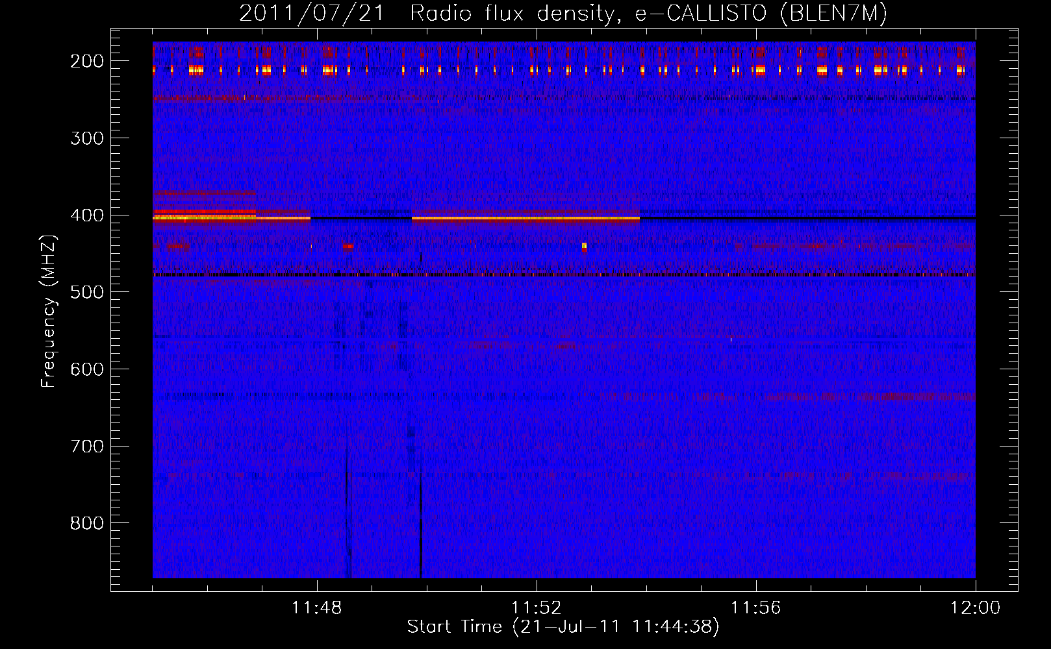The height and width of the screenshot is (649, 1051).
Task: Click the "Frequency (MHZ)" y-axis label
Action: click(49, 311)
